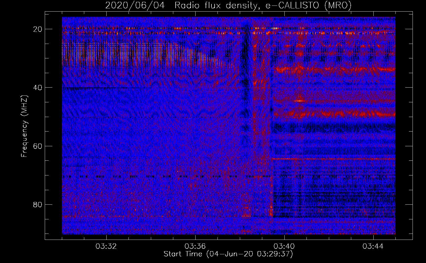The width and height of the screenshot is (426, 263).
Task: Click the 03:32 time tick label
Action: coord(106,246)
